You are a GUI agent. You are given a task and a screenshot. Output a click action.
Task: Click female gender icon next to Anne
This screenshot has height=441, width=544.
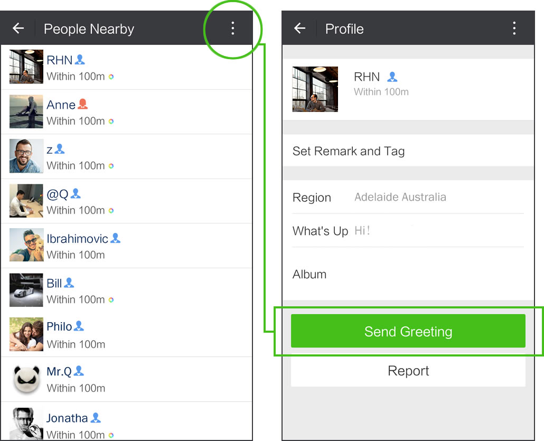(82, 104)
